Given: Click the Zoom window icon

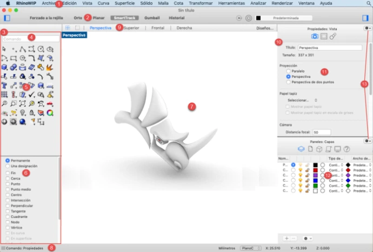Looking at the screenshot, I should point(14,103).
